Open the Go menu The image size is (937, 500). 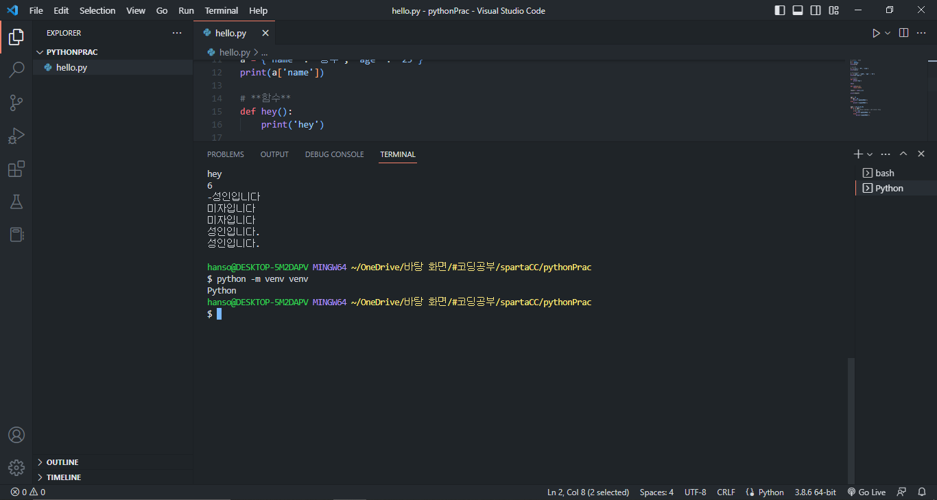coord(162,10)
